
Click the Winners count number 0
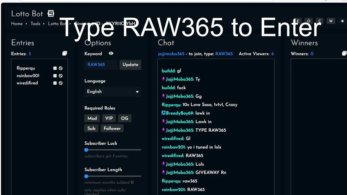coord(312,54)
